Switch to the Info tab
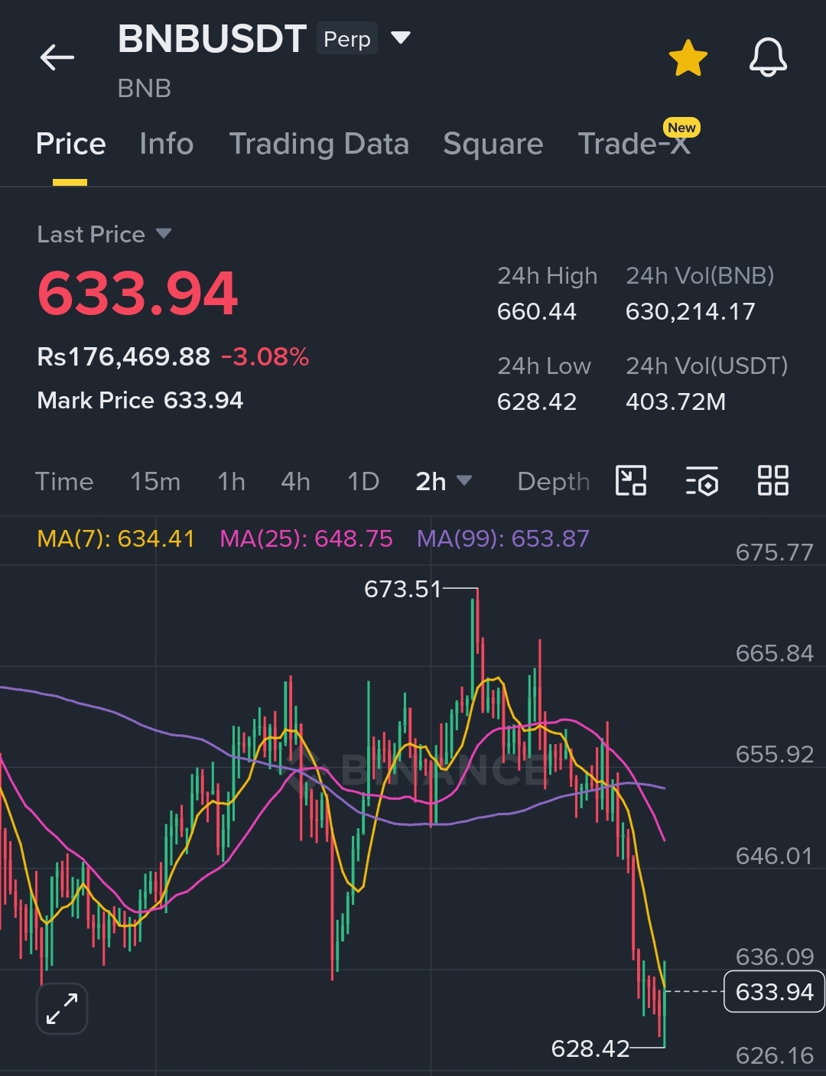Viewport: 826px width, 1076px height. coord(167,144)
